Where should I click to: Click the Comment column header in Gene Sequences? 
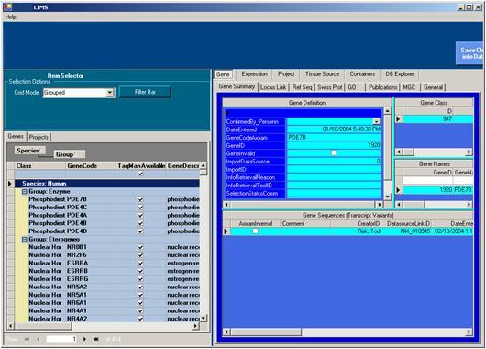point(305,223)
